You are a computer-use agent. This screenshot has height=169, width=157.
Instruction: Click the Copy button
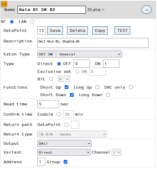click(100, 30)
